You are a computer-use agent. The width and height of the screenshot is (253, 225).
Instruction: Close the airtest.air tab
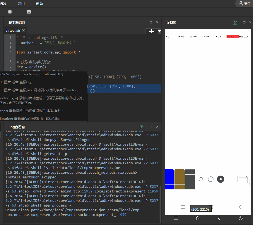(x=23, y=30)
